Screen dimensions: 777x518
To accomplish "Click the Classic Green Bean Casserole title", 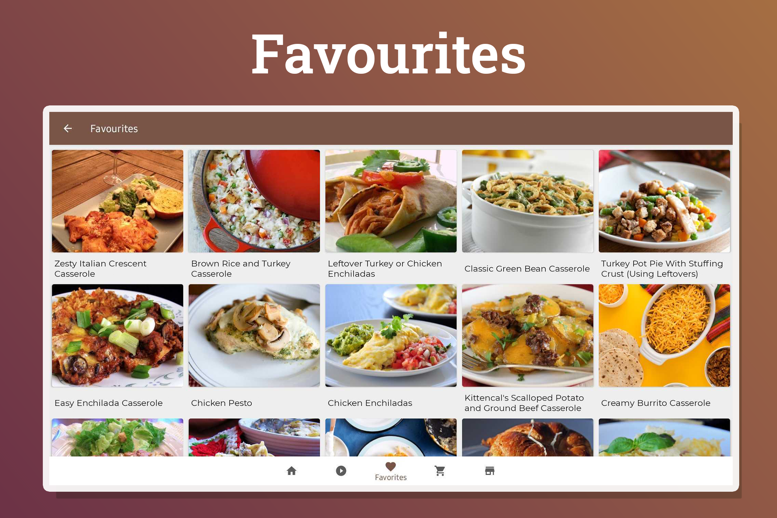I will [527, 269].
